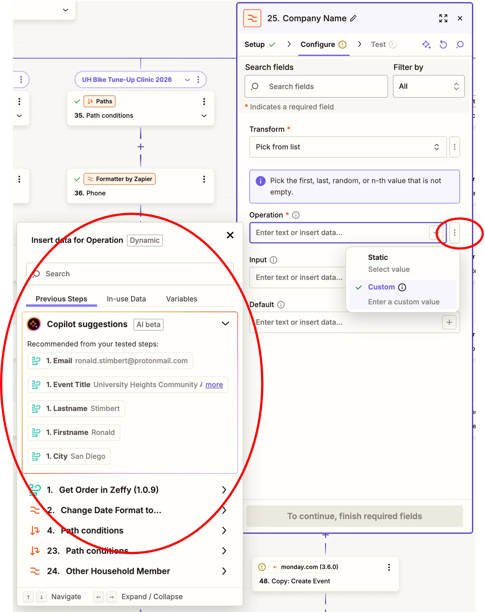Add step with plus below step 35

point(141,147)
